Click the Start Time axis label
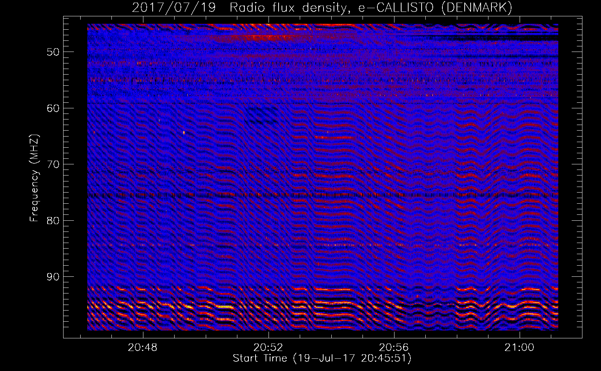 pos(322,358)
